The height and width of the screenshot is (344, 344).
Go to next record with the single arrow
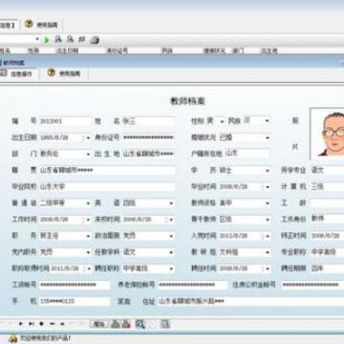[x=21, y=324]
